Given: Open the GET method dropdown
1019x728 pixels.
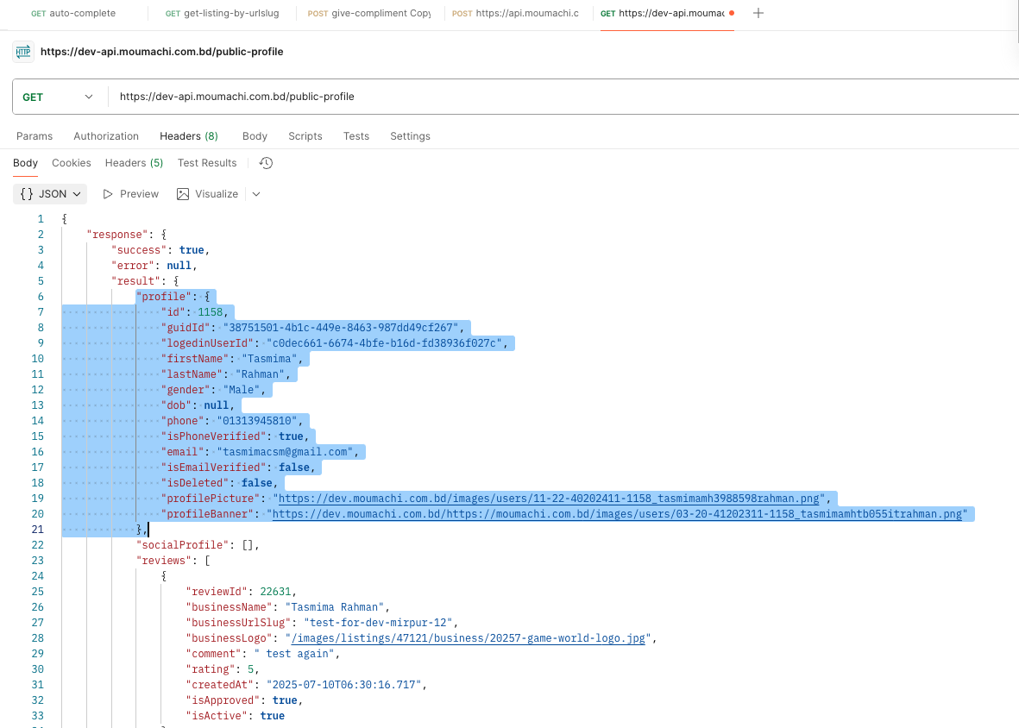Looking at the screenshot, I should tap(58, 97).
